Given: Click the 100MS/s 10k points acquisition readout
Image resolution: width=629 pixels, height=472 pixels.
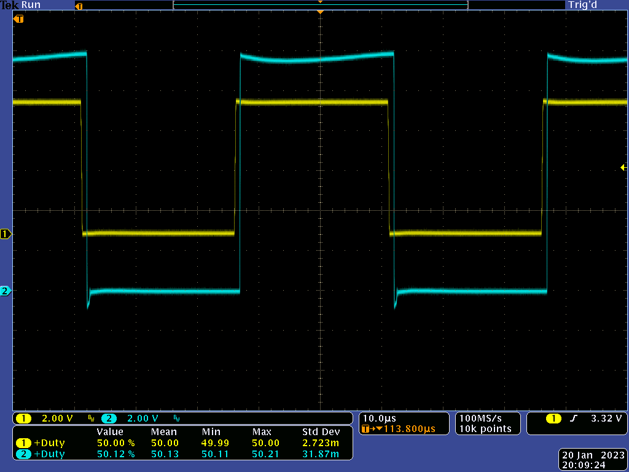Looking at the screenshot, I should tap(487, 423).
